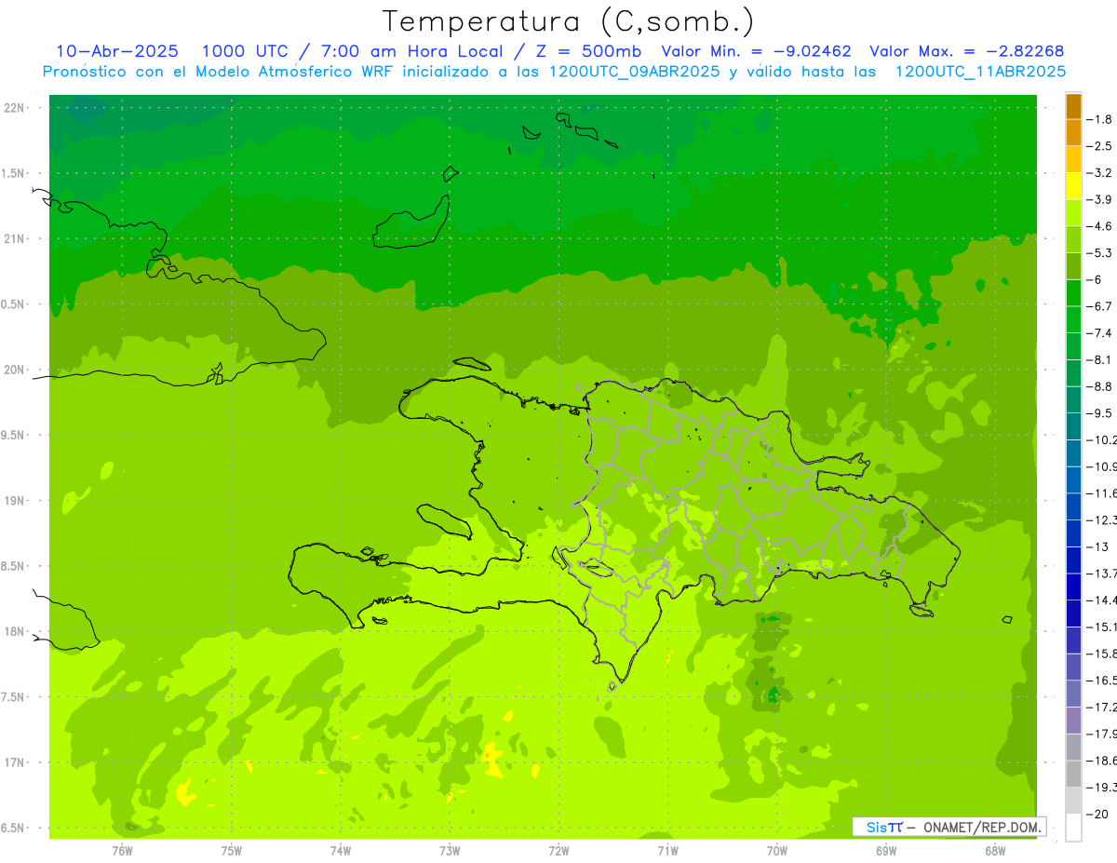The height and width of the screenshot is (863, 1117).
Task: Click the '71W' longitude axis label
Action: tap(667, 851)
